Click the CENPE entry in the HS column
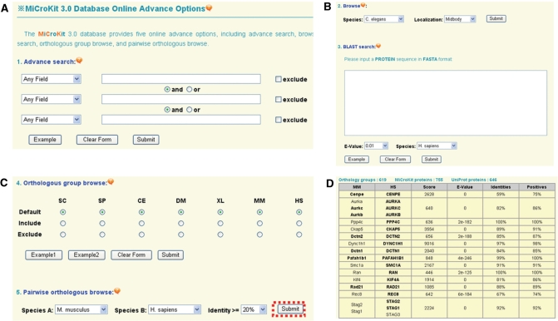Viewport: 558px width, 321px height. (393, 195)
